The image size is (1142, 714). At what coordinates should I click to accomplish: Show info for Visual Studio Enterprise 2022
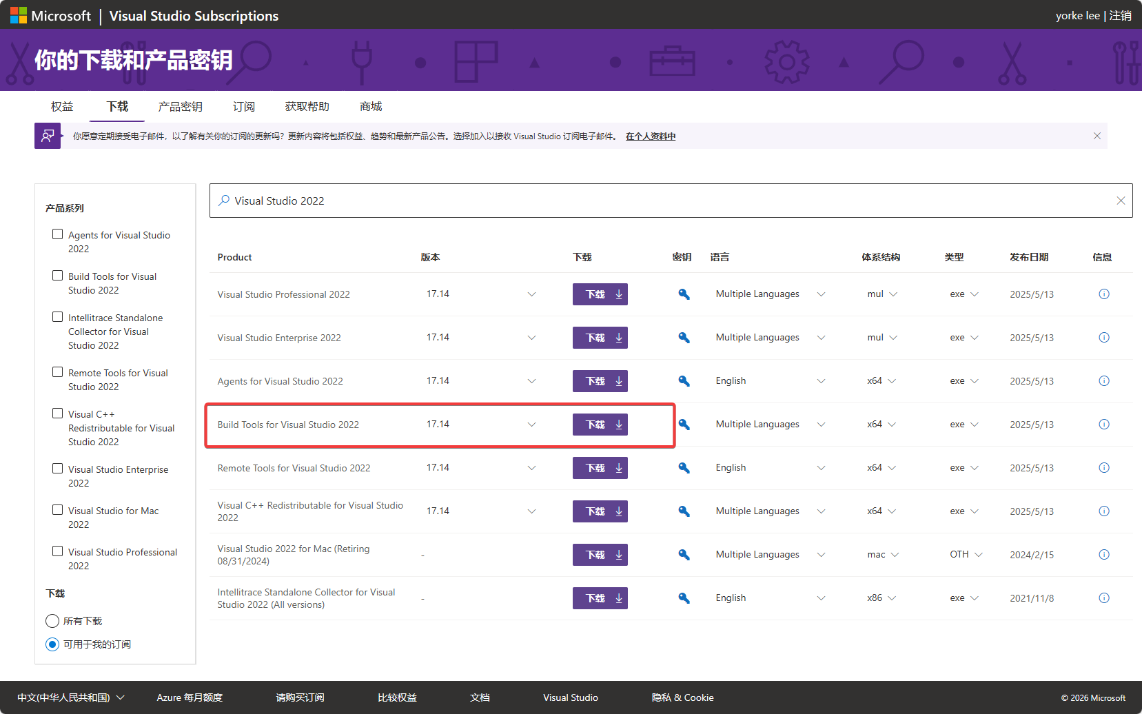click(x=1104, y=338)
